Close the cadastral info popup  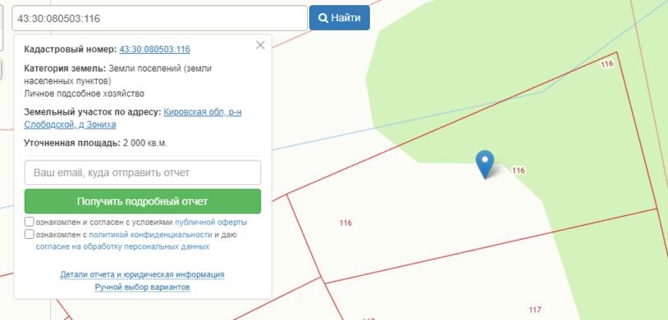point(260,45)
